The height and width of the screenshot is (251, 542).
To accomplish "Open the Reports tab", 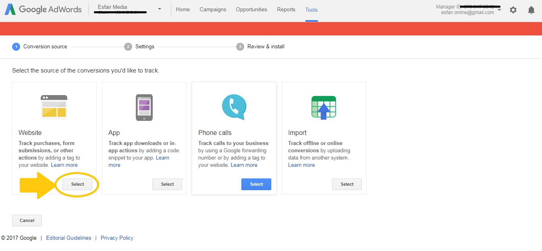I will click(286, 9).
